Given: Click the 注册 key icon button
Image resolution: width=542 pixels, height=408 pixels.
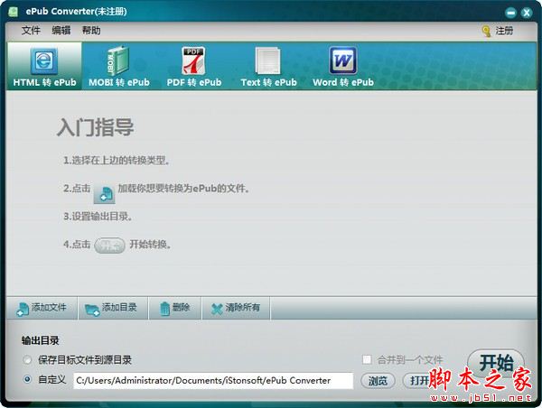Looking at the screenshot, I should [x=498, y=31].
